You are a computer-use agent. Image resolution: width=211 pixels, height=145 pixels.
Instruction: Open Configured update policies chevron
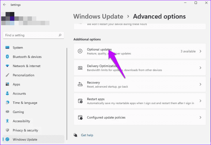(x=200, y=117)
